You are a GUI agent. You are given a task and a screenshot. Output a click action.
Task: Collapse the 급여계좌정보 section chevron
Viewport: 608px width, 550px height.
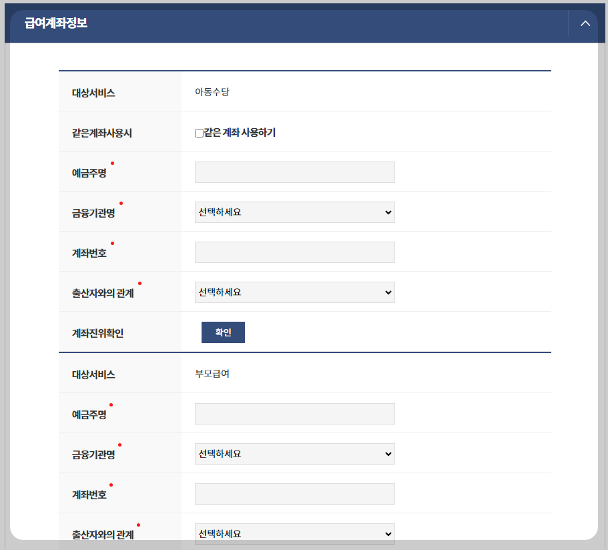click(x=585, y=23)
